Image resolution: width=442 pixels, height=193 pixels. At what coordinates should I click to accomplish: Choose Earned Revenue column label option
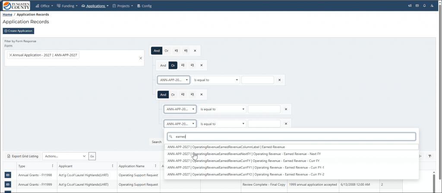tap(291, 147)
